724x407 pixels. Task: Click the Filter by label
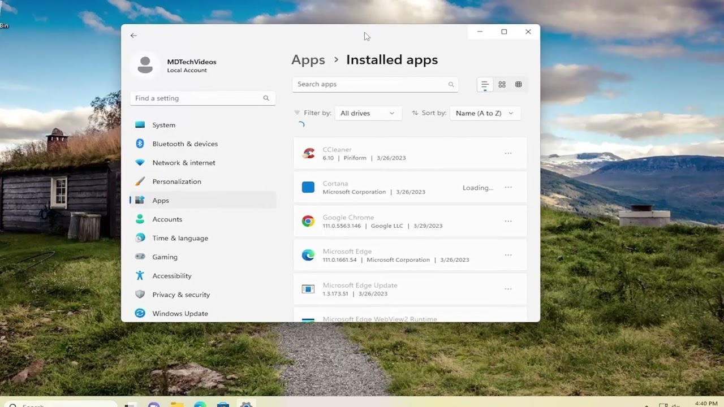[317, 113]
